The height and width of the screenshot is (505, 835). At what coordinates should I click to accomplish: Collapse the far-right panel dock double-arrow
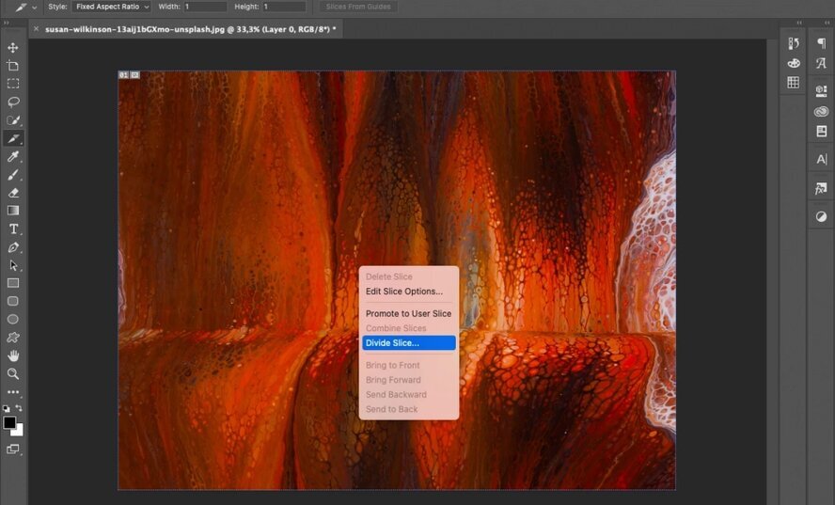(x=827, y=23)
